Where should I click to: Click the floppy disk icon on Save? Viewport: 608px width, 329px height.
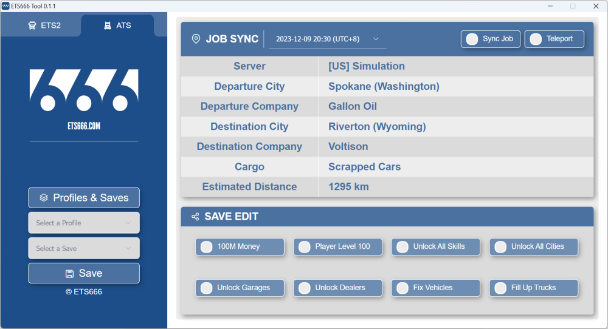70,273
